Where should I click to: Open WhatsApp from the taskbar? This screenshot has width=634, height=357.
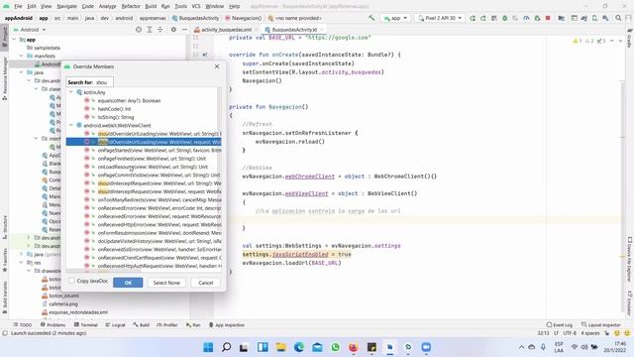(335, 347)
